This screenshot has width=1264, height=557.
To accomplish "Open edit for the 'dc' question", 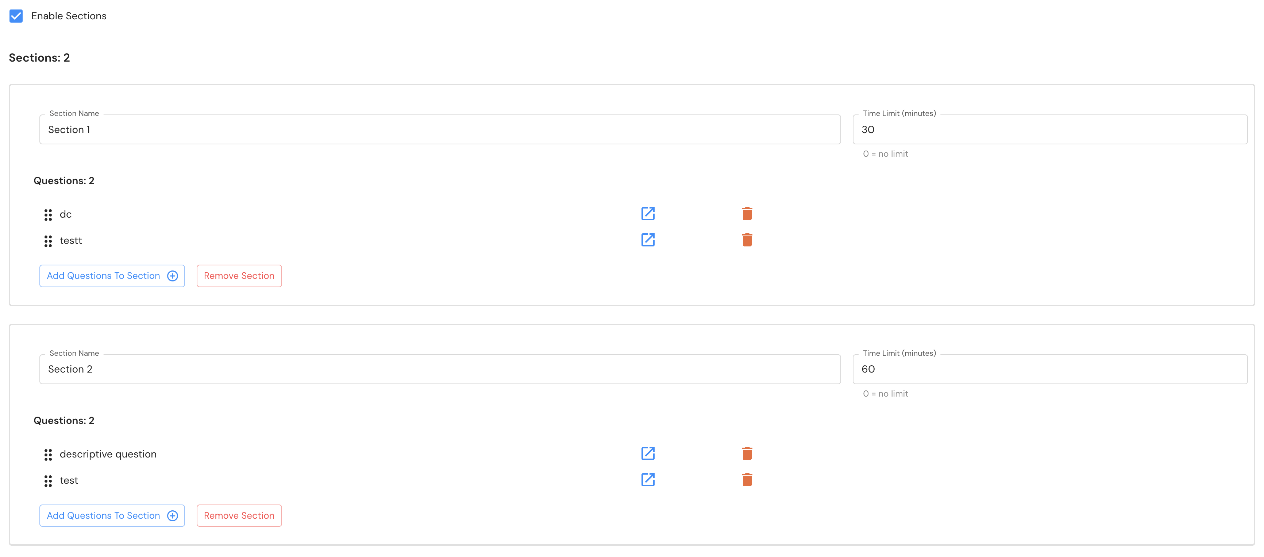I will pos(648,214).
